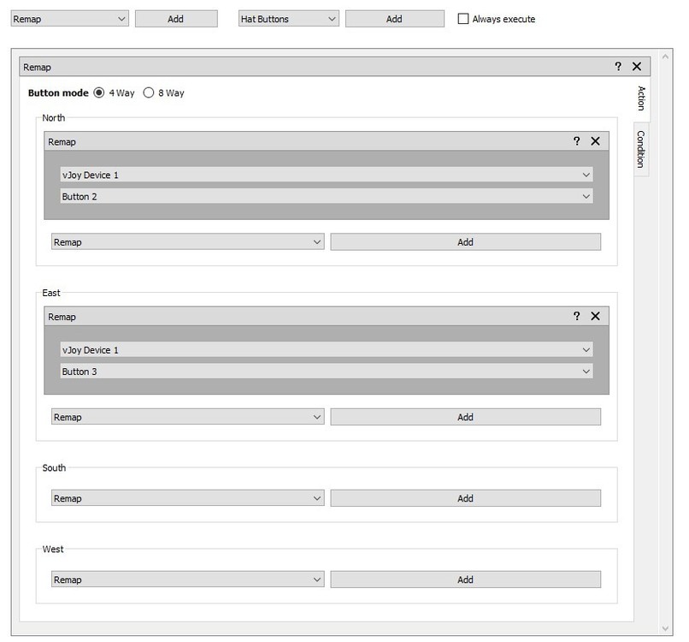
Task: Open help for East Remap entry
Action: coord(576,316)
